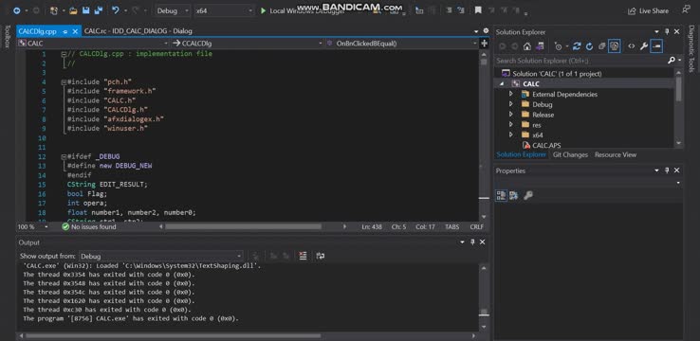Open the Debug configuration dropdown
700x341 pixels.
coord(173,10)
